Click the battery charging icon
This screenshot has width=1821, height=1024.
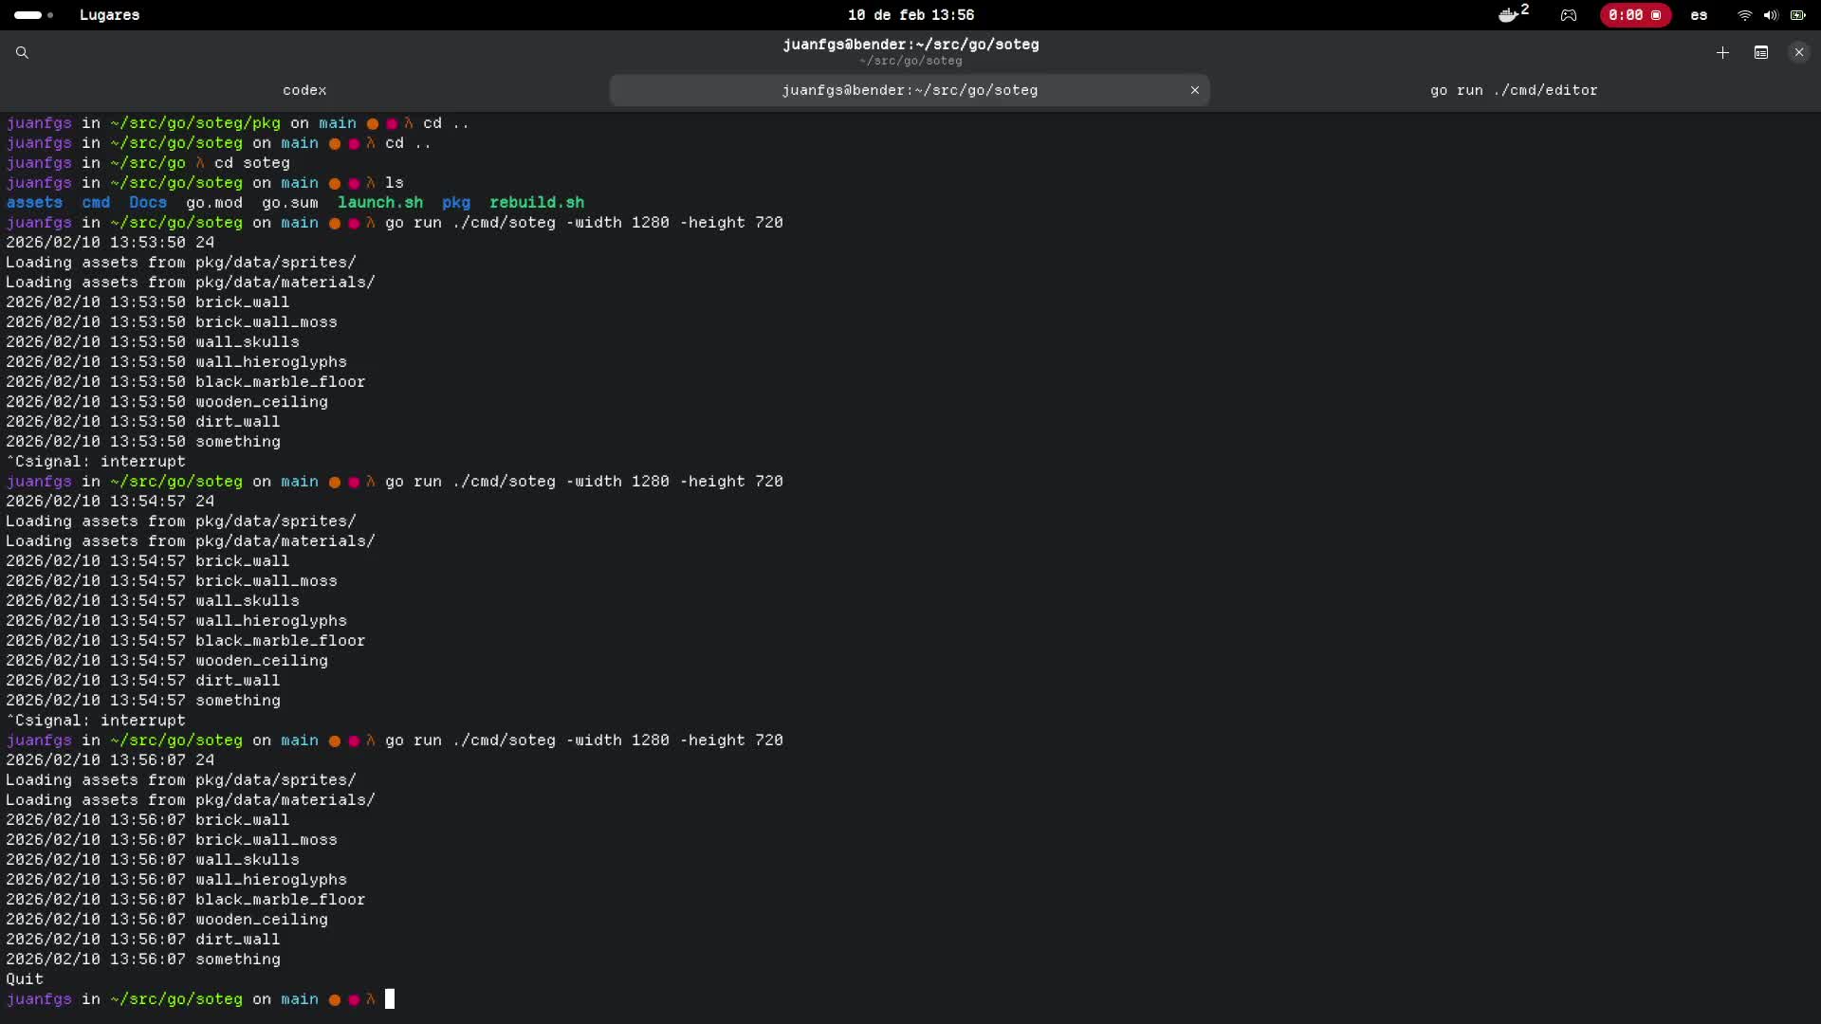click(x=1797, y=15)
